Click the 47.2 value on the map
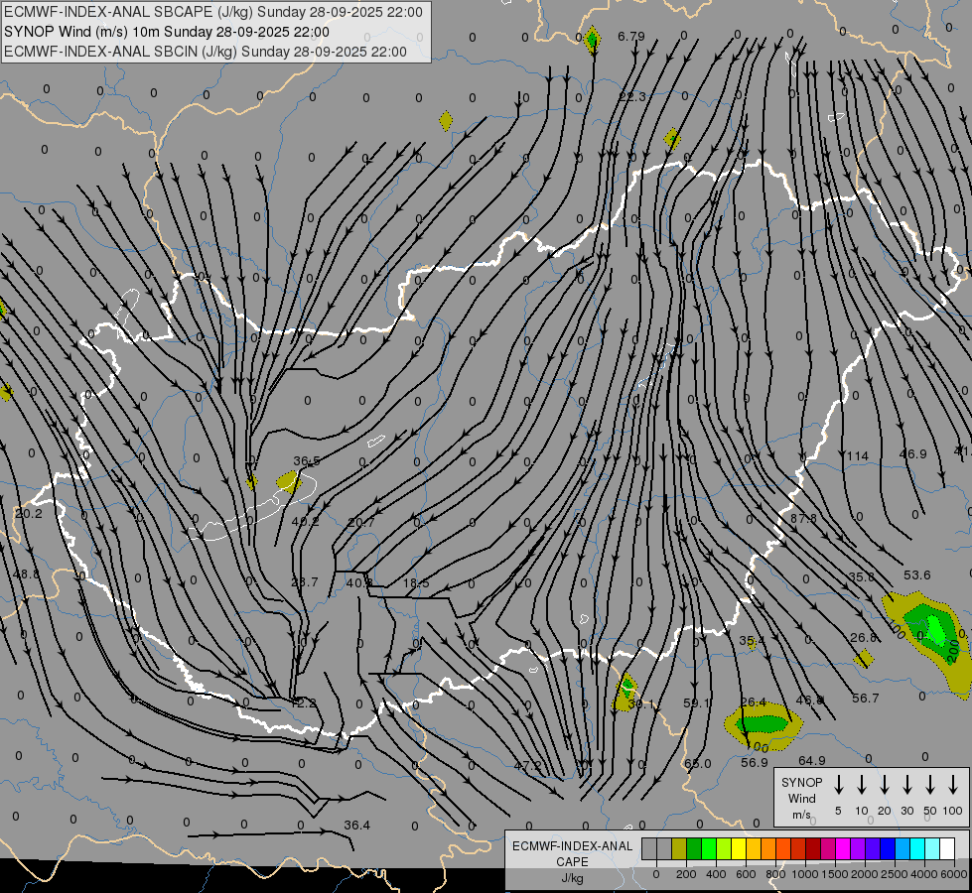The width and height of the screenshot is (972, 893). [x=527, y=766]
